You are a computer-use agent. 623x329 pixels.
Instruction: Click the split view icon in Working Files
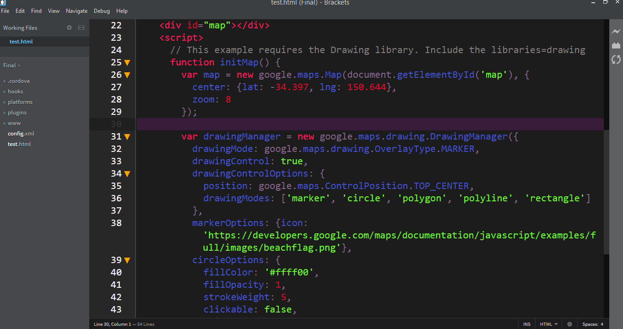[81, 27]
